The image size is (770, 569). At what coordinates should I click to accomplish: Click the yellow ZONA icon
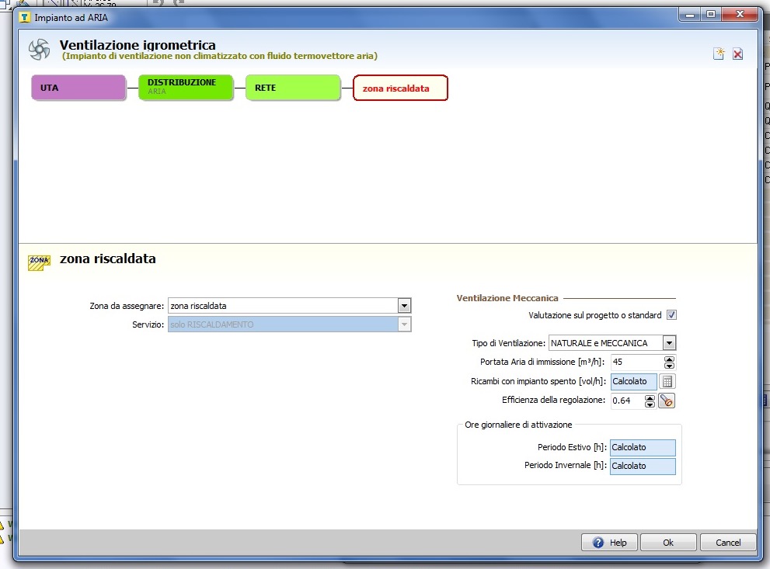coord(39,262)
